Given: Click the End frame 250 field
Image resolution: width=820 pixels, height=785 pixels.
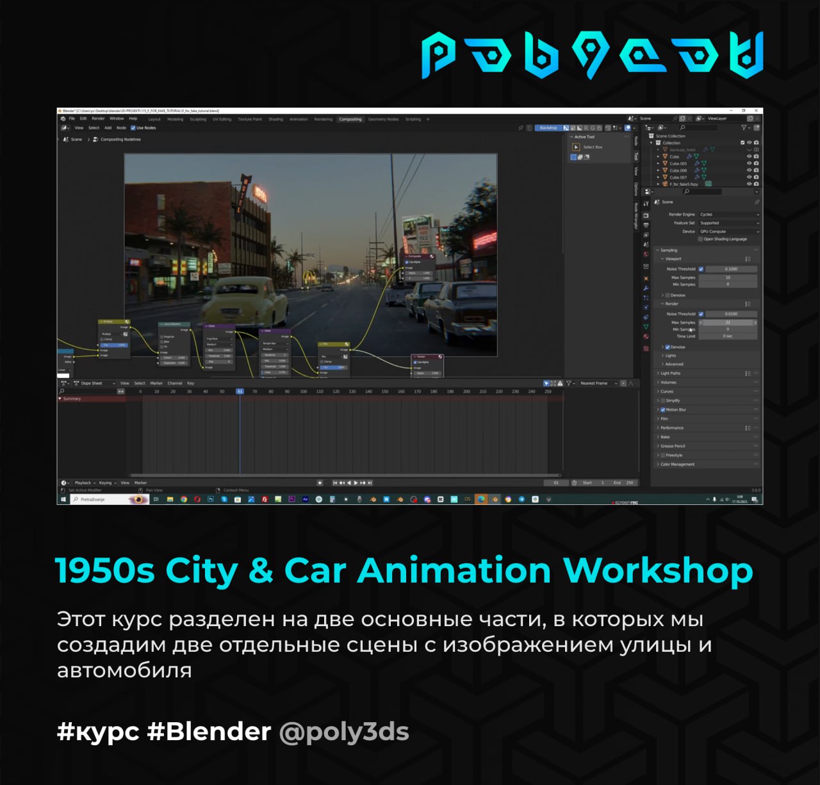Looking at the screenshot, I should [x=623, y=483].
